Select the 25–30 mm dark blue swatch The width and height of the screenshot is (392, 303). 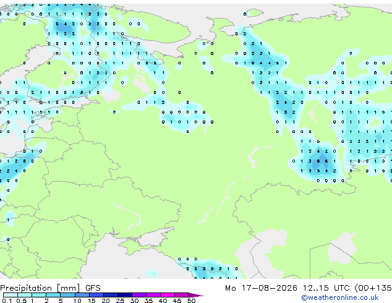[125, 295]
